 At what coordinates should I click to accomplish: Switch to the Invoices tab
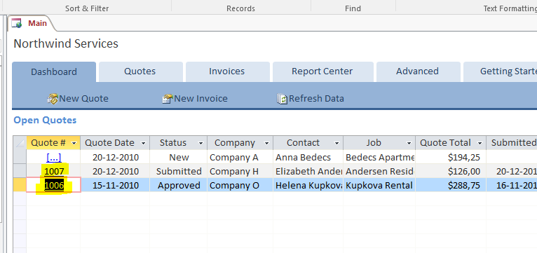(x=227, y=71)
